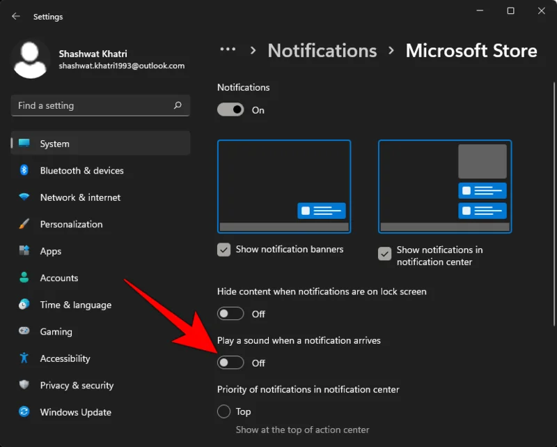Open Accounts settings
557x447 pixels.
[58, 278]
